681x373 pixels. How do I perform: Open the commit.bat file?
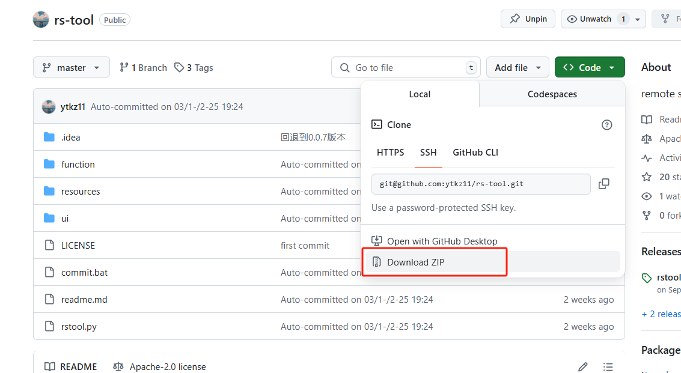pyautogui.click(x=84, y=273)
